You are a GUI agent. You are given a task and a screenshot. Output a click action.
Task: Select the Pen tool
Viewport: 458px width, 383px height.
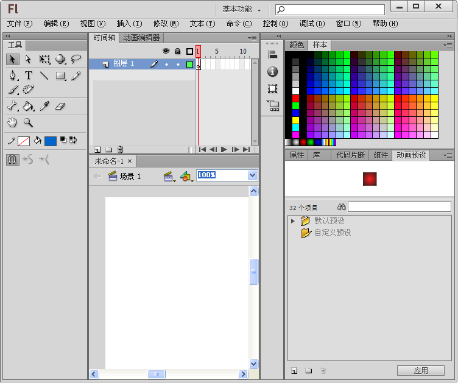coord(12,76)
